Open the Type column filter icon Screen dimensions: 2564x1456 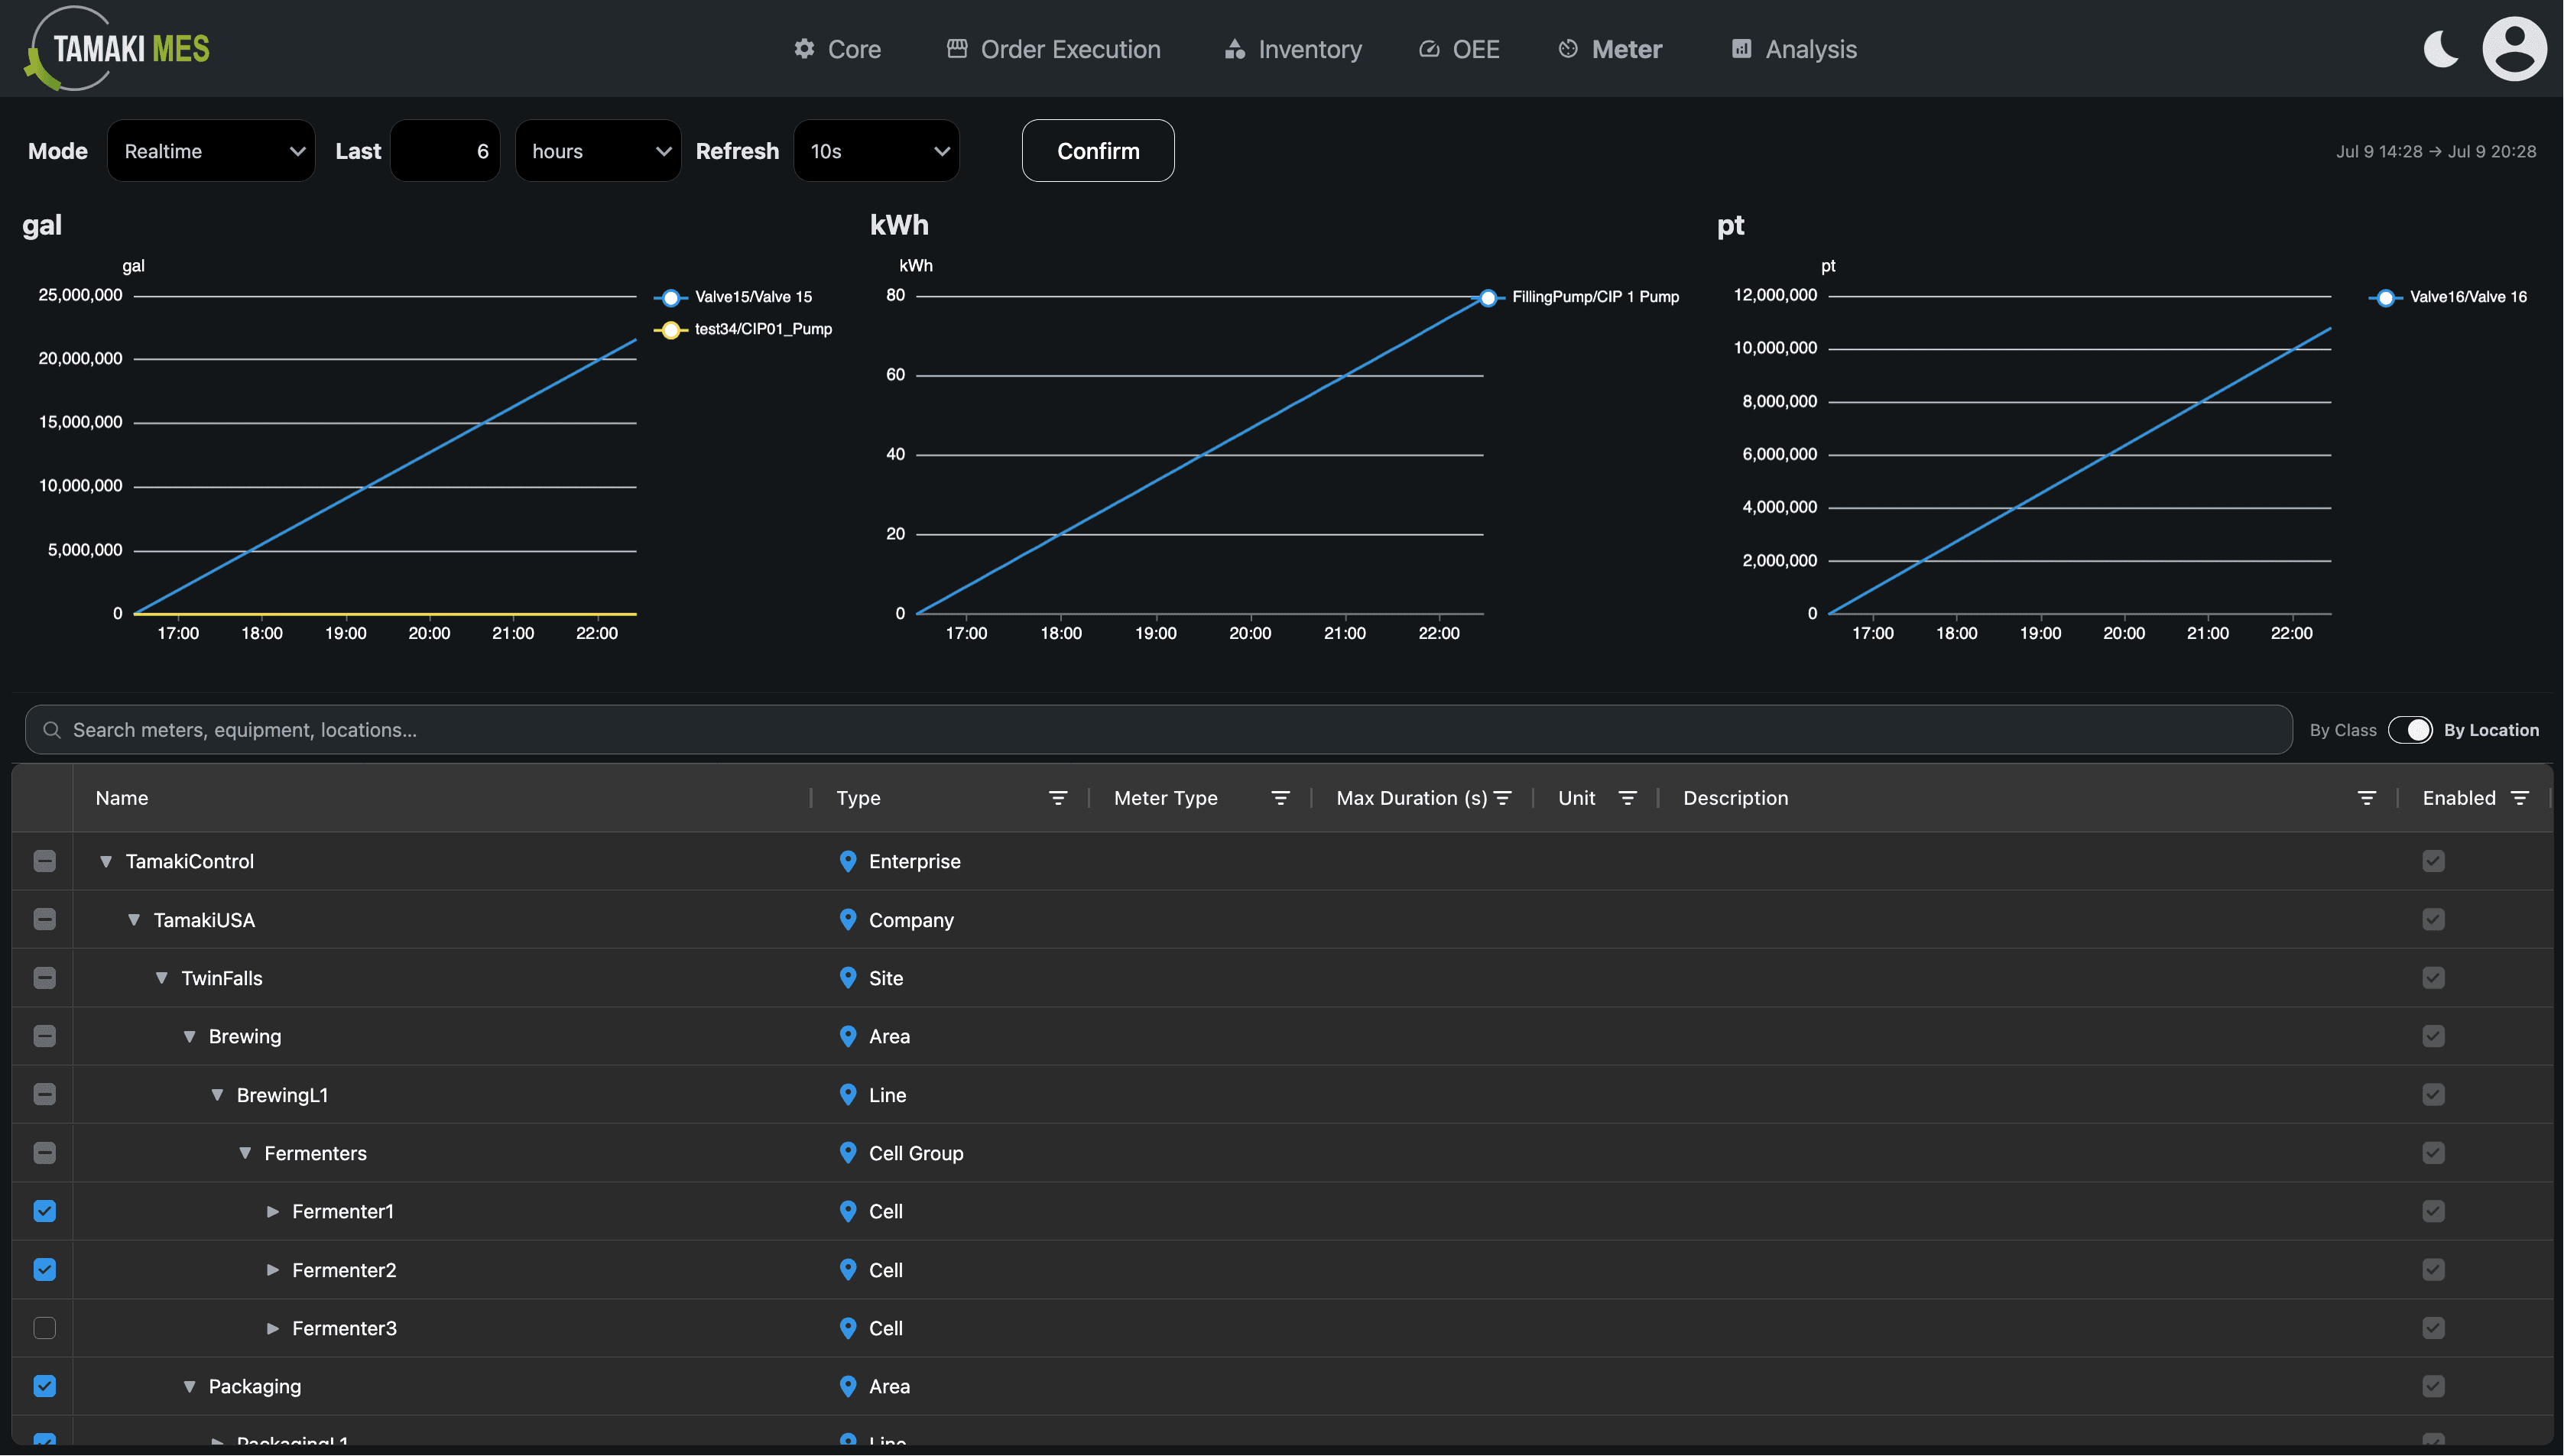pos(1057,798)
